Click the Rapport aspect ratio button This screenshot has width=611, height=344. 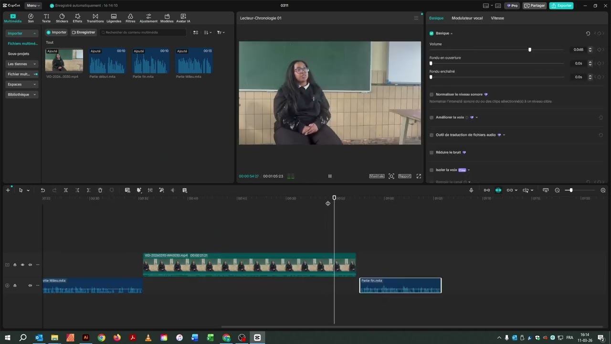click(x=405, y=176)
